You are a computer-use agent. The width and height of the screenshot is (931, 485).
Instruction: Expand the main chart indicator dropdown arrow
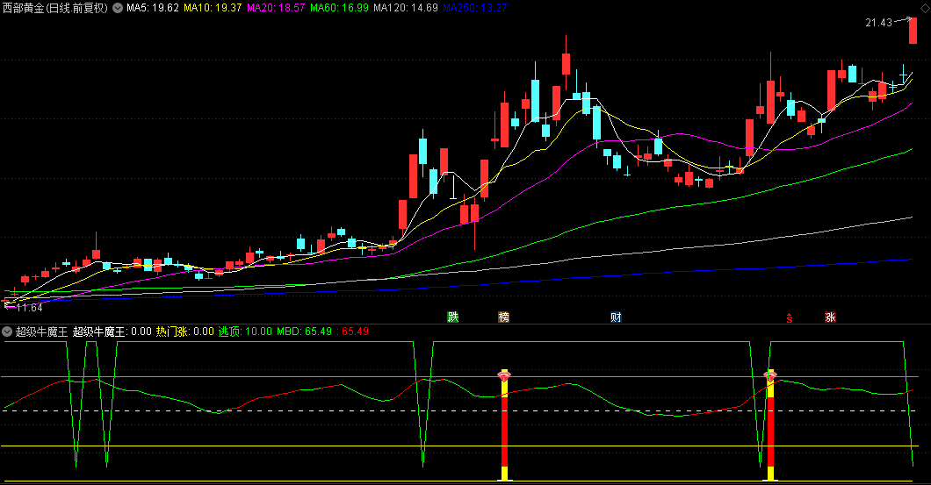click(x=118, y=8)
